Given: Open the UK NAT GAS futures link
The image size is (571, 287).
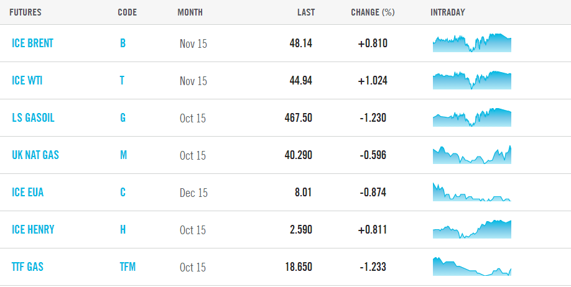Looking at the screenshot, I should click(x=35, y=155).
